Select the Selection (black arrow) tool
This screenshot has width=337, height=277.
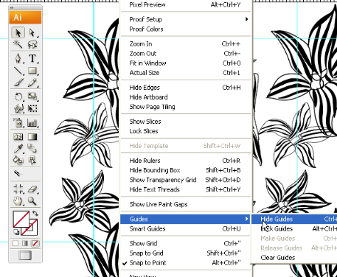point(18,32)
